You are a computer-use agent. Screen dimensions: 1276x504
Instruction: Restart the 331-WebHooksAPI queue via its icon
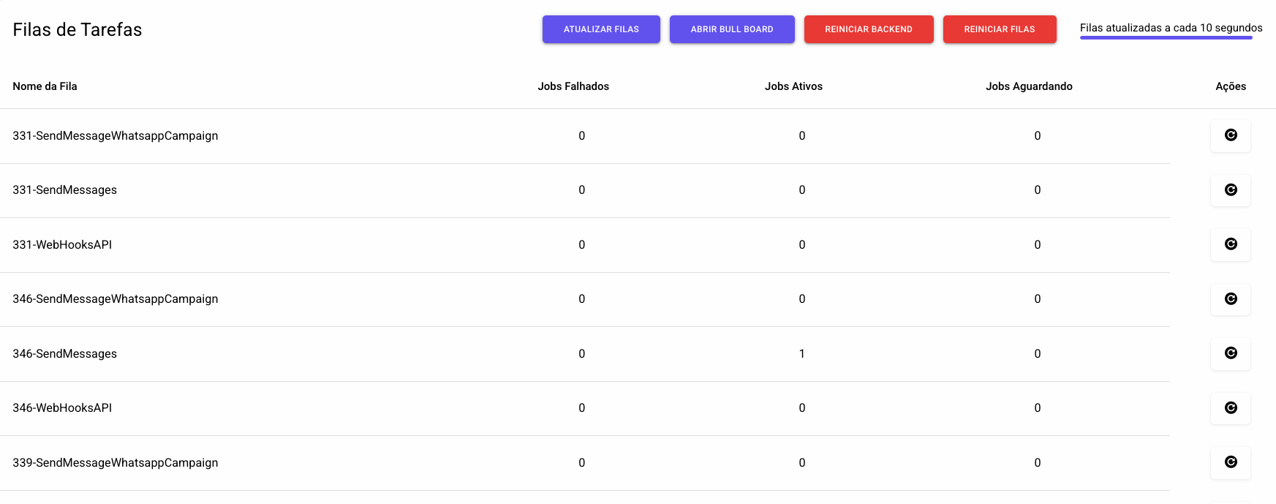[1230, 244]
